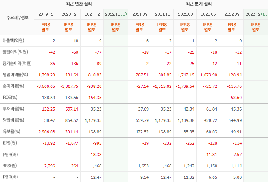Select the 순이익률(%) row label
The width and height of the screenshot is (271, 182).
13,86
